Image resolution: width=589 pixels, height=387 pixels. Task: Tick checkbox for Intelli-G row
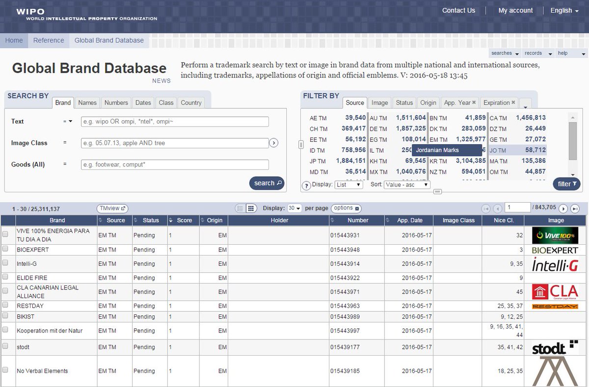(x=5, y=263)
